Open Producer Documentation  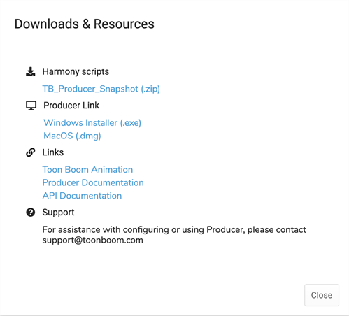pyautogui.click(x=93, y=182)
